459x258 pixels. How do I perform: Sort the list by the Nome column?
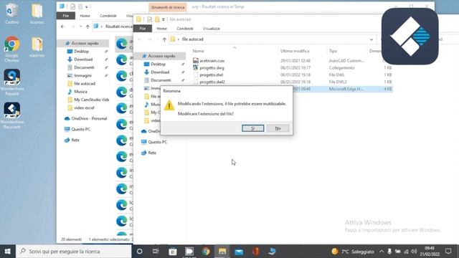(x=198, y=51)
